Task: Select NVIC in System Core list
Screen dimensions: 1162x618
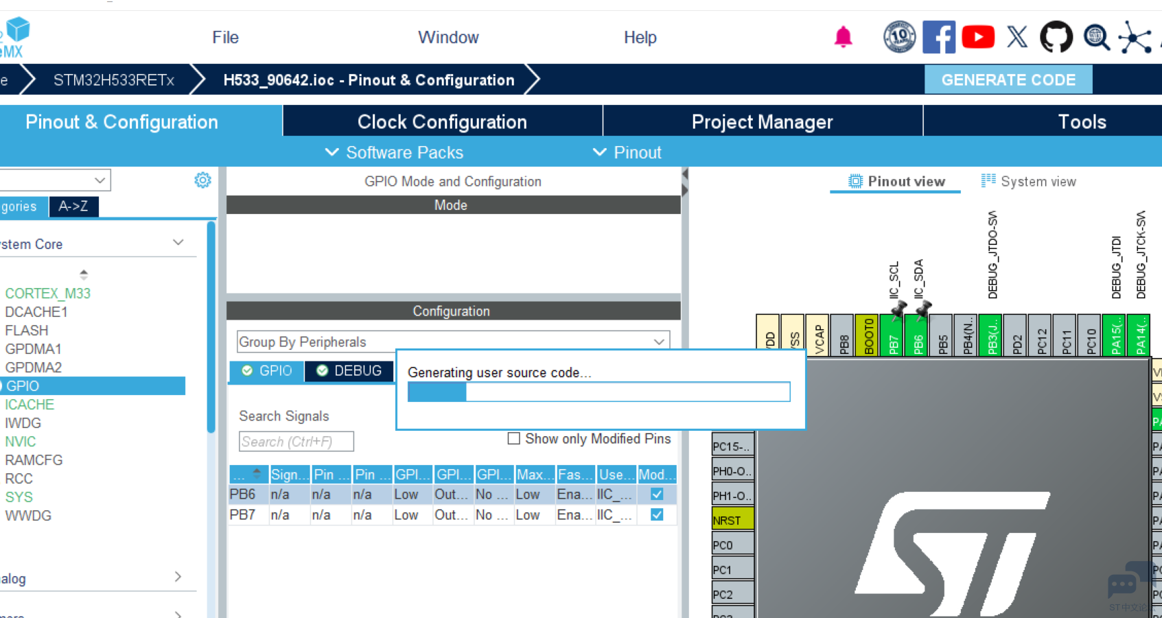Action: point(21,441)
